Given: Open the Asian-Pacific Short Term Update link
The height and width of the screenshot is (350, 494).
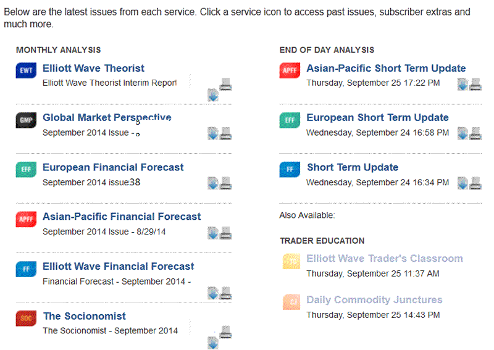Looking at the screenshot, I should tap(386, 69).
